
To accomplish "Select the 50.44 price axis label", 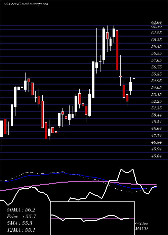I will point(157,115).
